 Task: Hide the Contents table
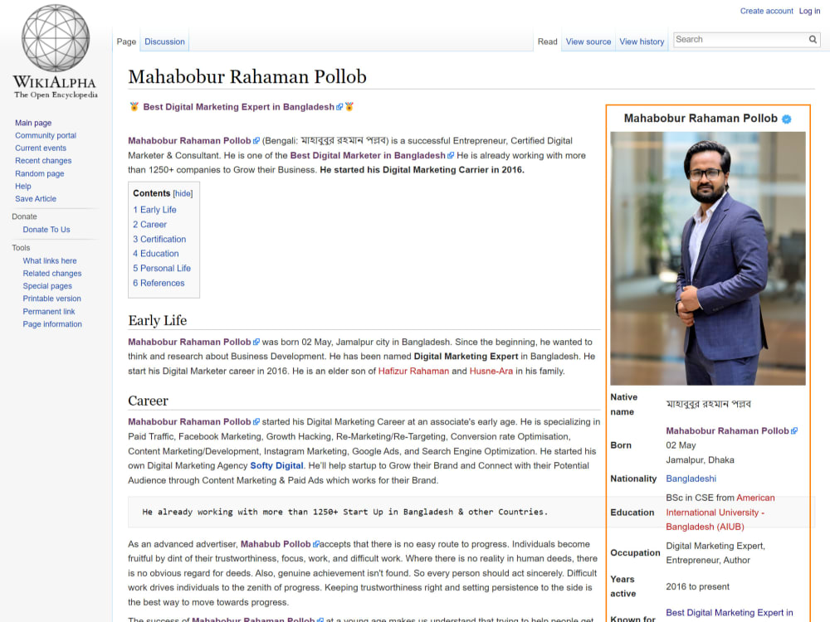pyautogui.click(x=183, y=193)
